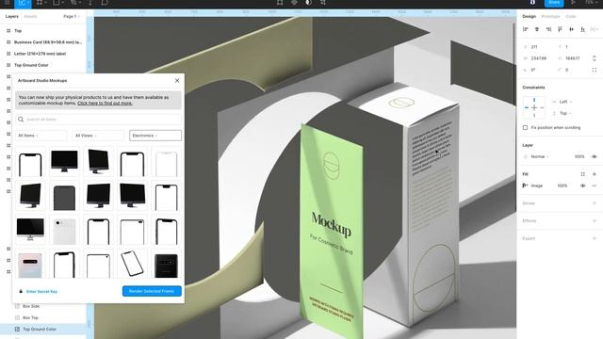Click the Share button
This screenshot has width=603, height=339.
pyautogui.click(x=554, y=3)
